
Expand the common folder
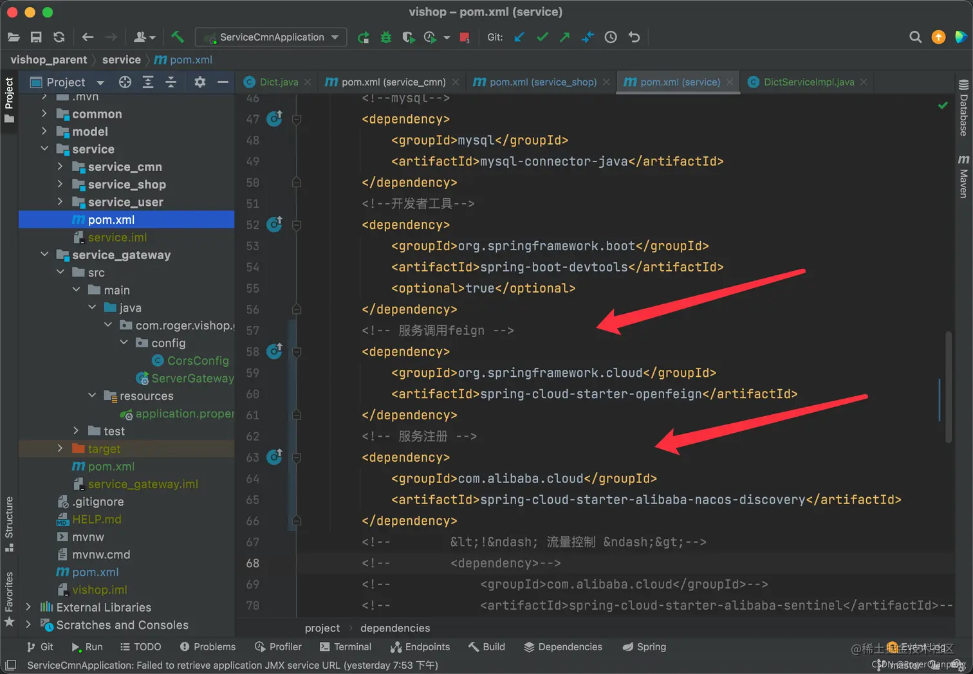44,113
